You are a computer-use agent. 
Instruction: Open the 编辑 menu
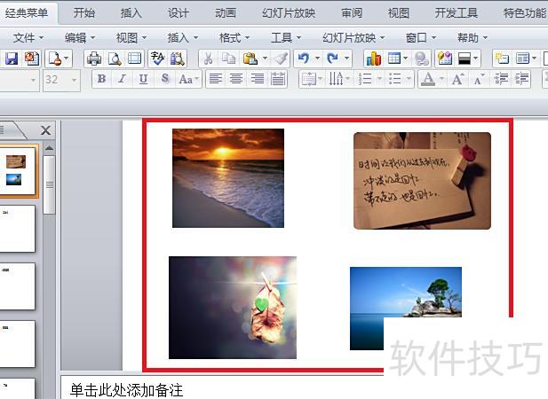[80, 37]
